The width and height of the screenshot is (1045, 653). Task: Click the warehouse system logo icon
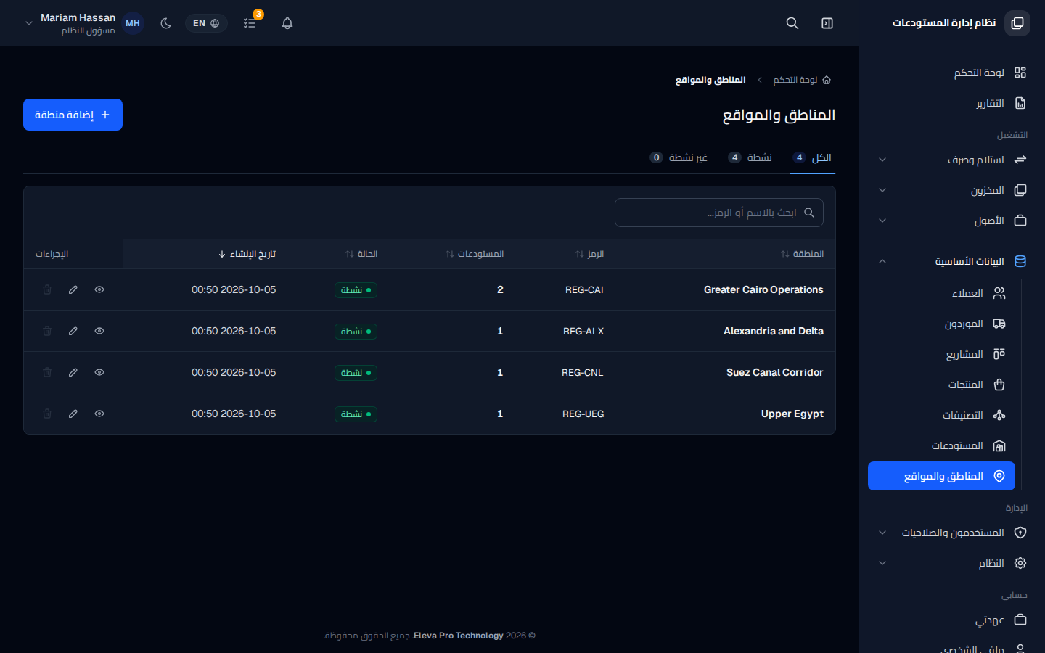[1017, 23]
